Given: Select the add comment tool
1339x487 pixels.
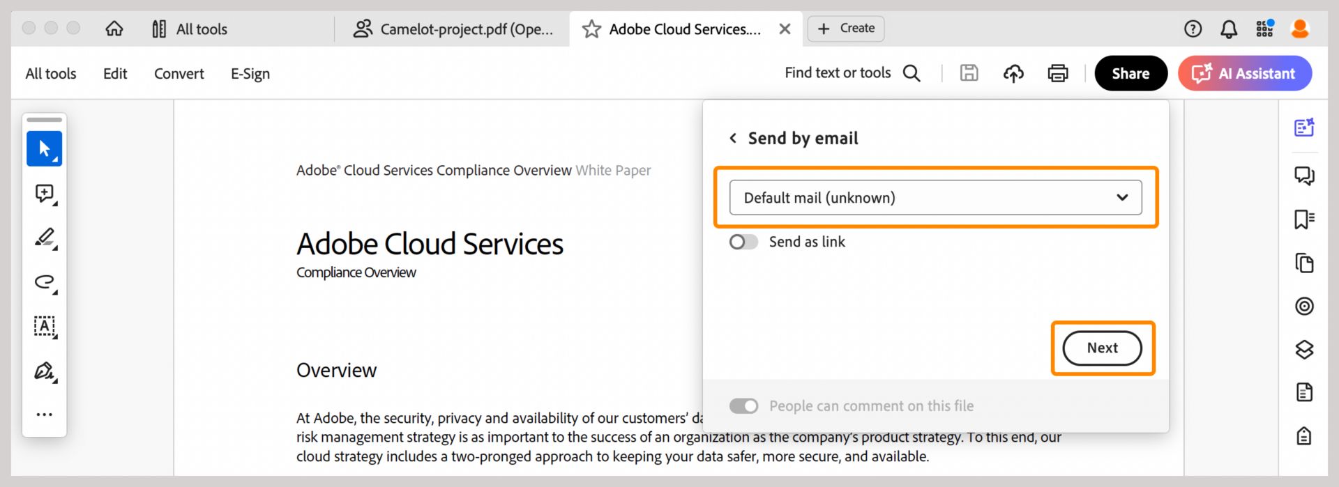Looking at the screenshot, I should coord(45,194).
